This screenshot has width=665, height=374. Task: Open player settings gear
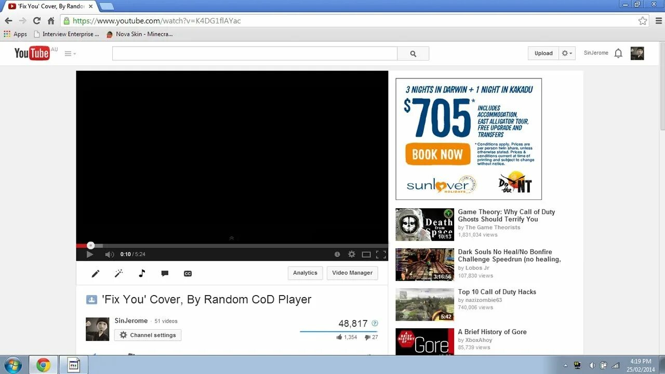[352, 255]
